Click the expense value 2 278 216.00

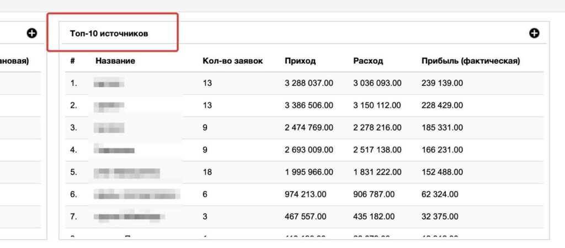click(x=377, y=128)
